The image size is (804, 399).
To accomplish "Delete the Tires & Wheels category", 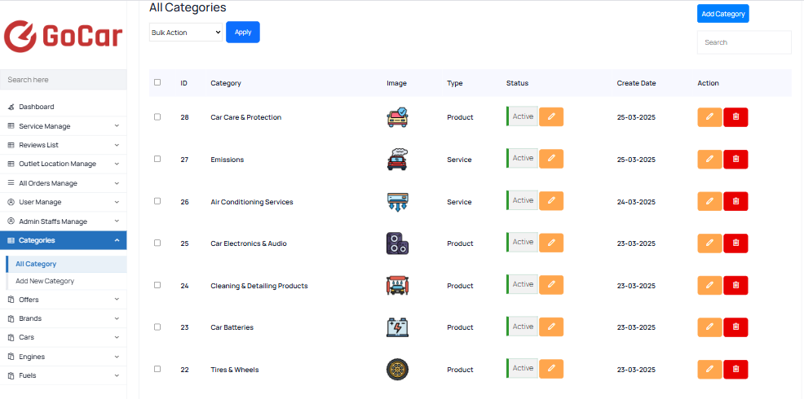I will 736,370.
